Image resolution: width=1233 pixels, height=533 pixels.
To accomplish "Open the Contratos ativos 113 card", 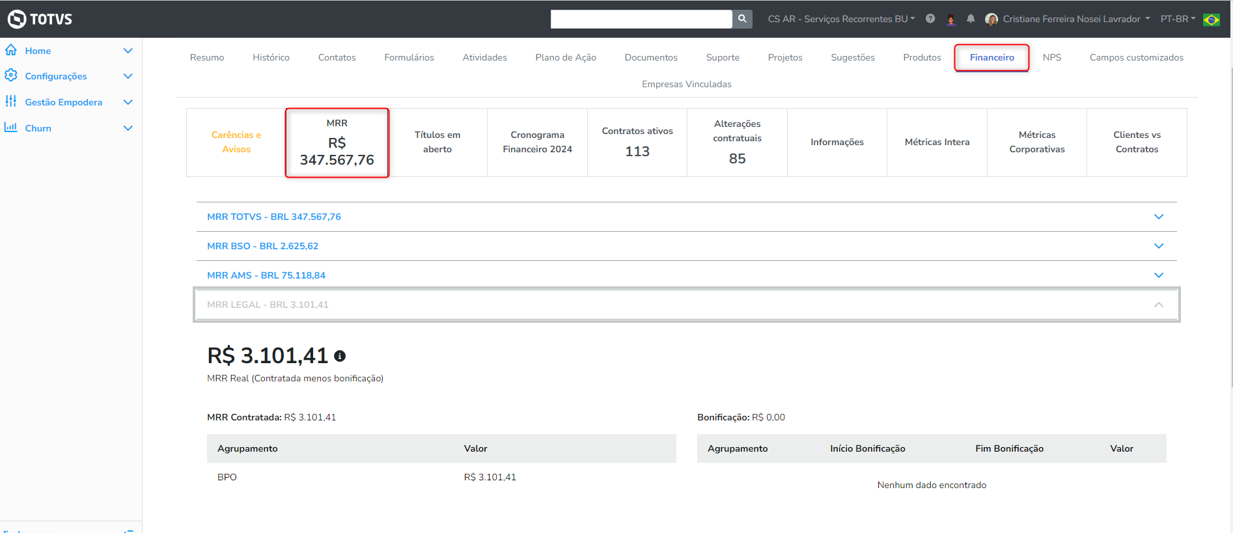I will 637,143.
